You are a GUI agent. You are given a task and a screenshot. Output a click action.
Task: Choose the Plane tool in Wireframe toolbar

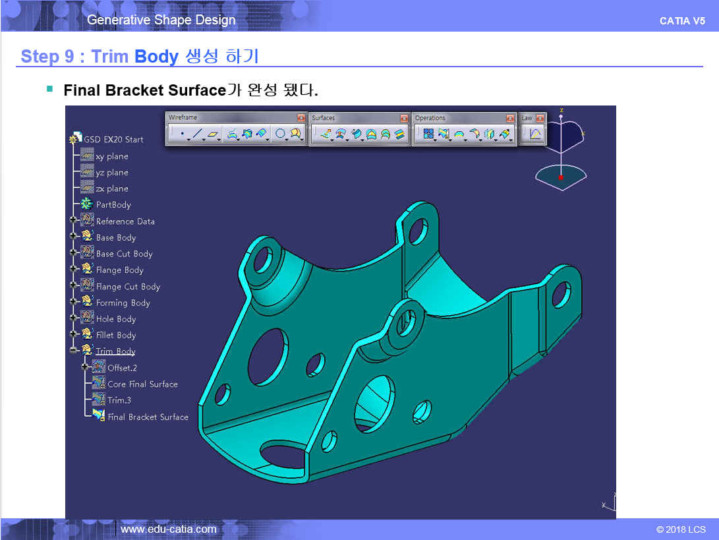(214, 134)
